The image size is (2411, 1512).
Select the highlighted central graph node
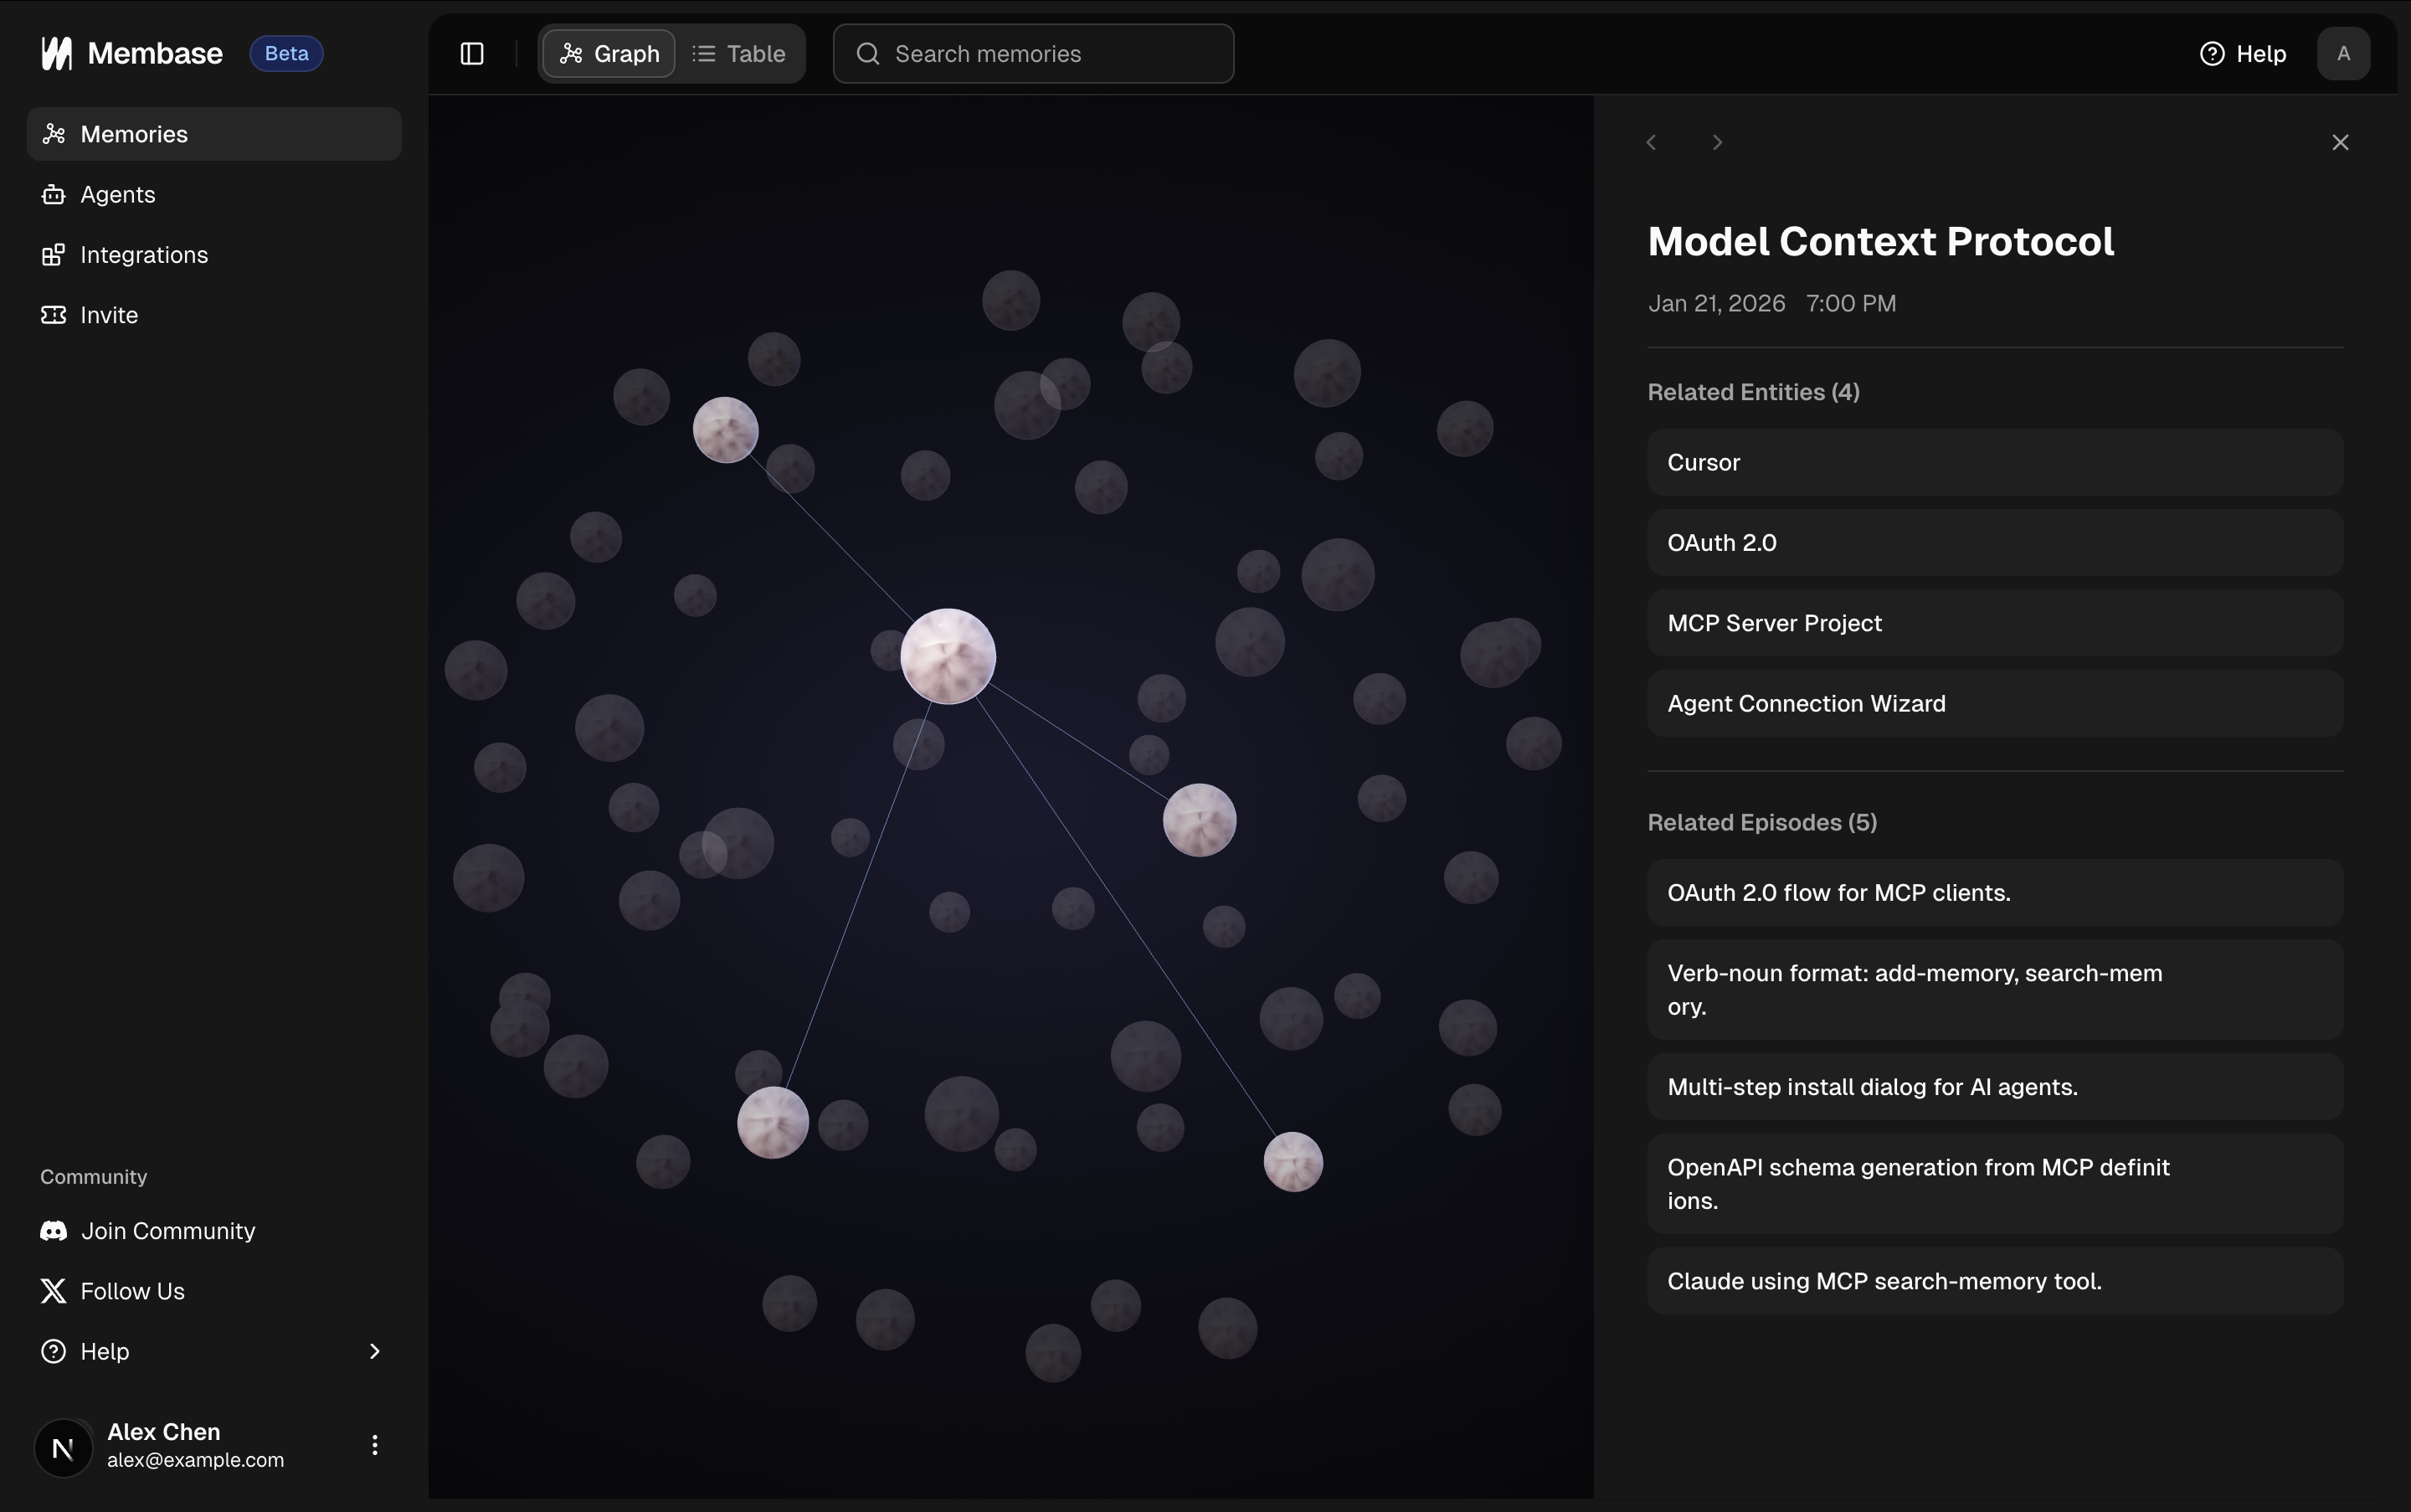947,655
